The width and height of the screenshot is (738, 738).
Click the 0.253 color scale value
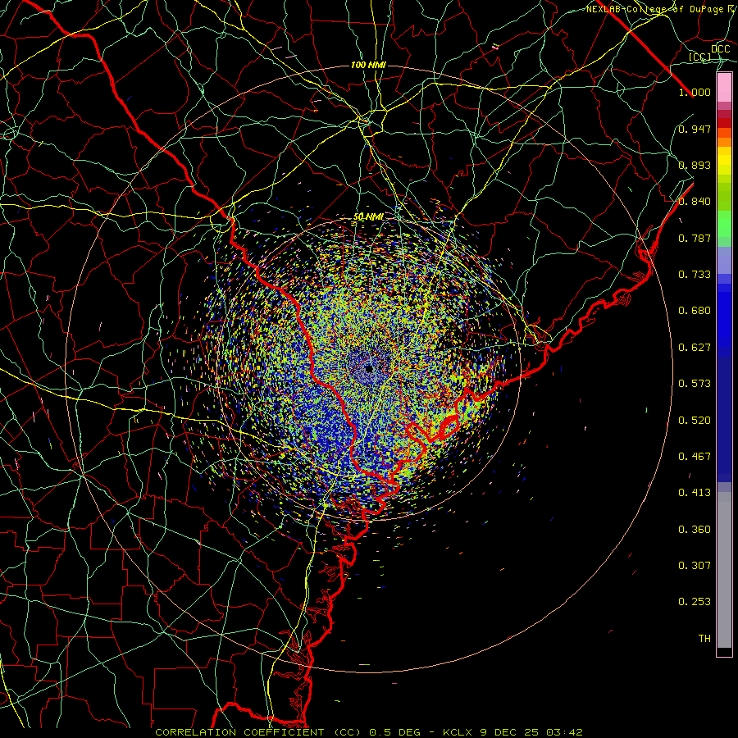[695, 602]
